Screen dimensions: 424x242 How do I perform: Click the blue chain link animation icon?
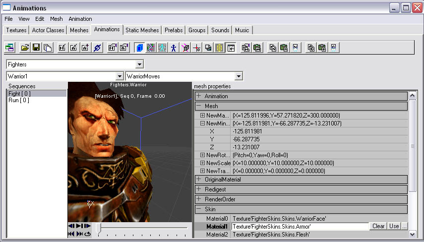tap(97, 48)
